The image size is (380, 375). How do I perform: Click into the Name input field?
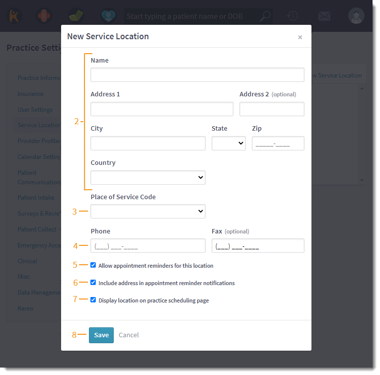(x=197, y=75)
